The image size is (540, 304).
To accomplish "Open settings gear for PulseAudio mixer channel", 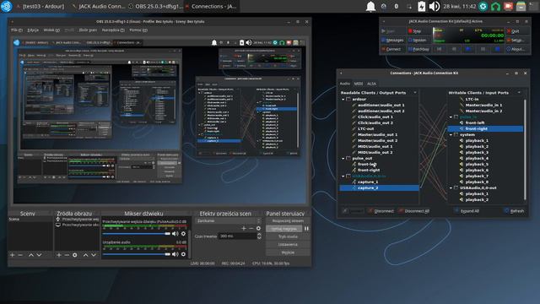I will coord(183,234).
